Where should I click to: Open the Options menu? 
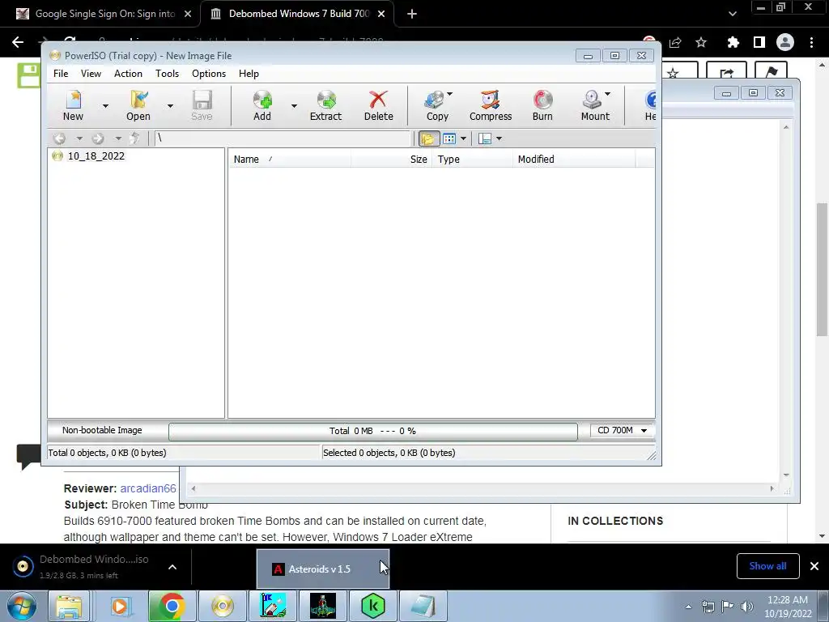pos(209,74)
